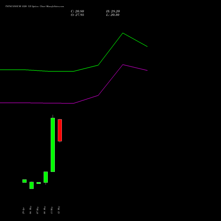Viewport: 221px width, 221px height.
Task: Select the green candlestick for 29 Apr
Action: pyautogui.click(x=24, y=181)
